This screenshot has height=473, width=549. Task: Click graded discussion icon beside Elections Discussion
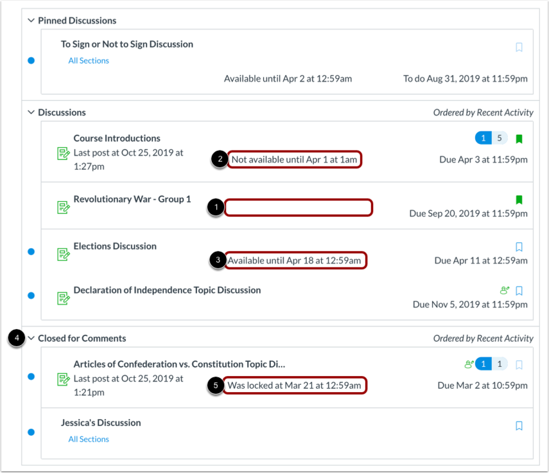coord(64,254)
